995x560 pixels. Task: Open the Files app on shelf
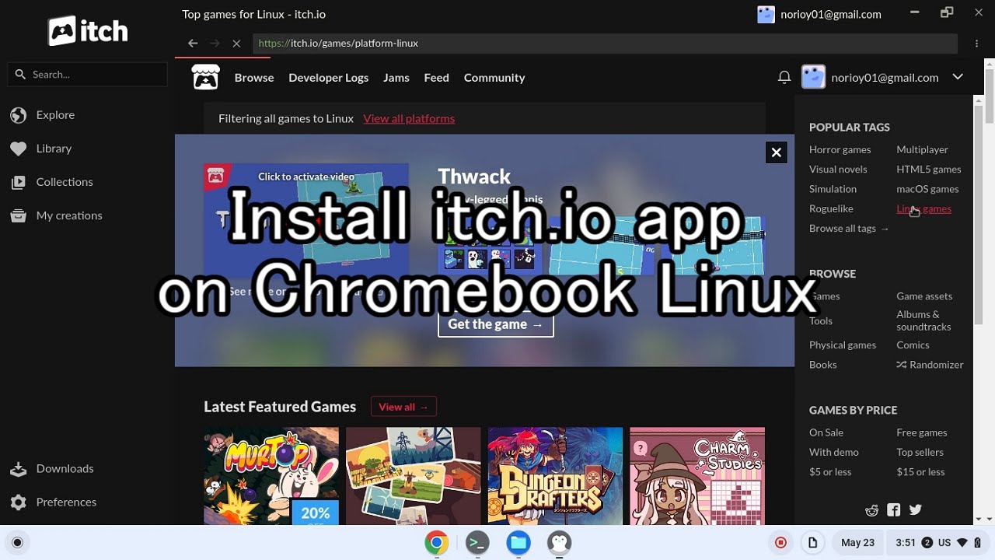click(518, 543)
